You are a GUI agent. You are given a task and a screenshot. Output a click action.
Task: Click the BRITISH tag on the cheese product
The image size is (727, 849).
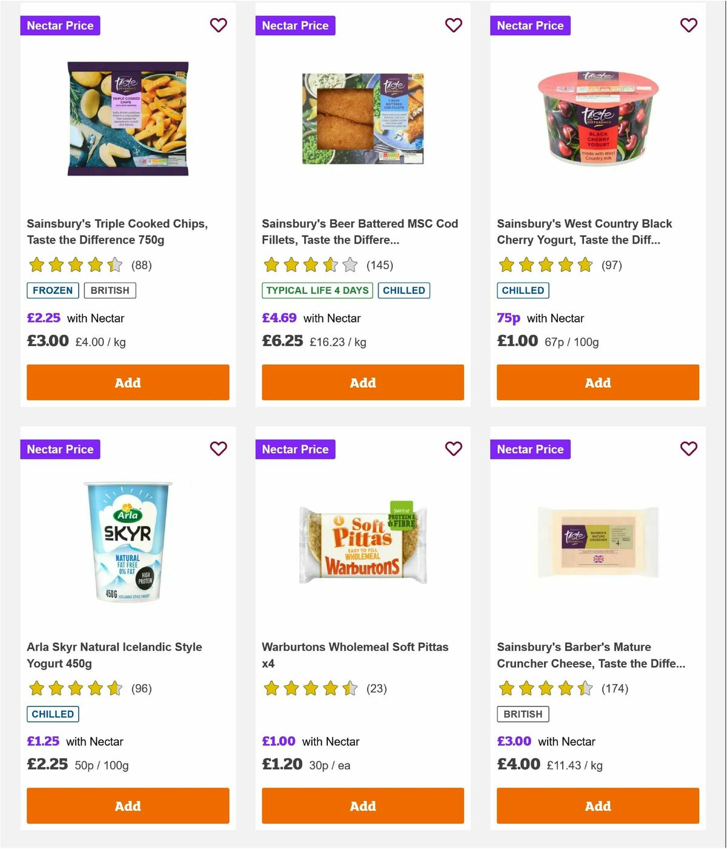[523, 714]
